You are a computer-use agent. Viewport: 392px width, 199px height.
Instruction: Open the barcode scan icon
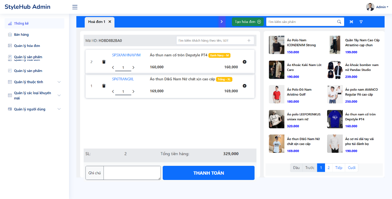coord(351,22)
